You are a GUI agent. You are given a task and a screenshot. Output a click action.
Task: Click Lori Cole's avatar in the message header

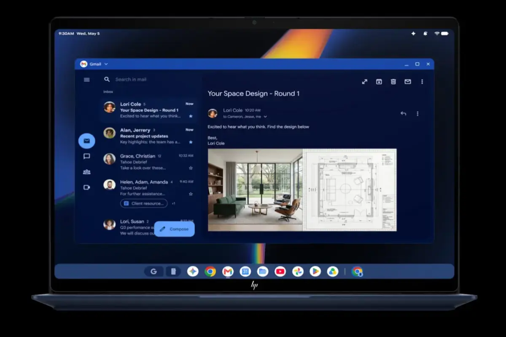(213, 113)
